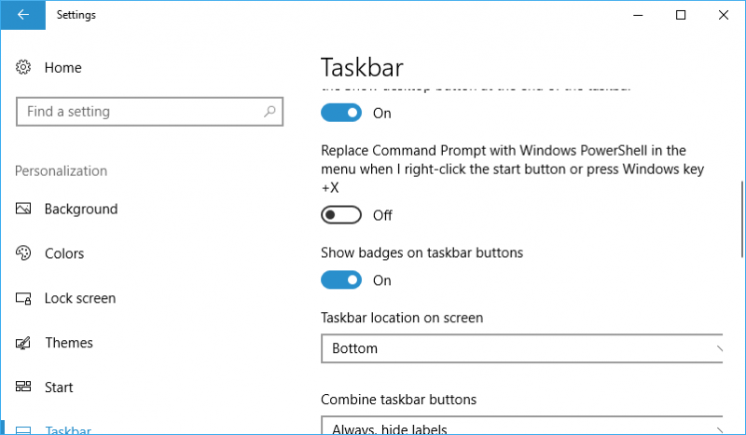Turn off the show desktop peek toggle
The height and width of the screenshot is (435, 746).
coord(341,113)
